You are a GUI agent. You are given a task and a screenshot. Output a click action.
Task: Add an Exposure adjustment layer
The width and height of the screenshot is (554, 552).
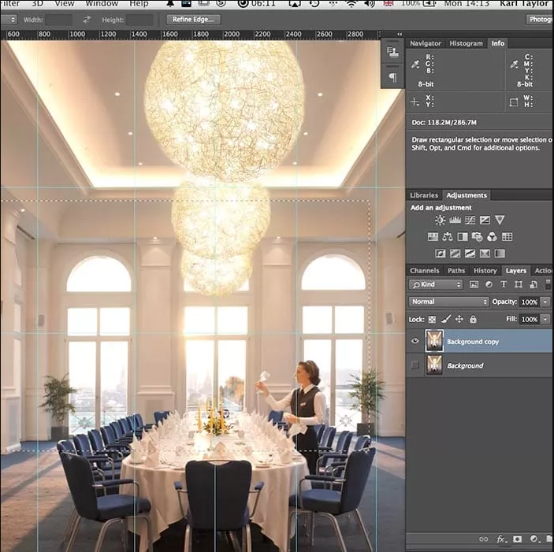point(485,220)
